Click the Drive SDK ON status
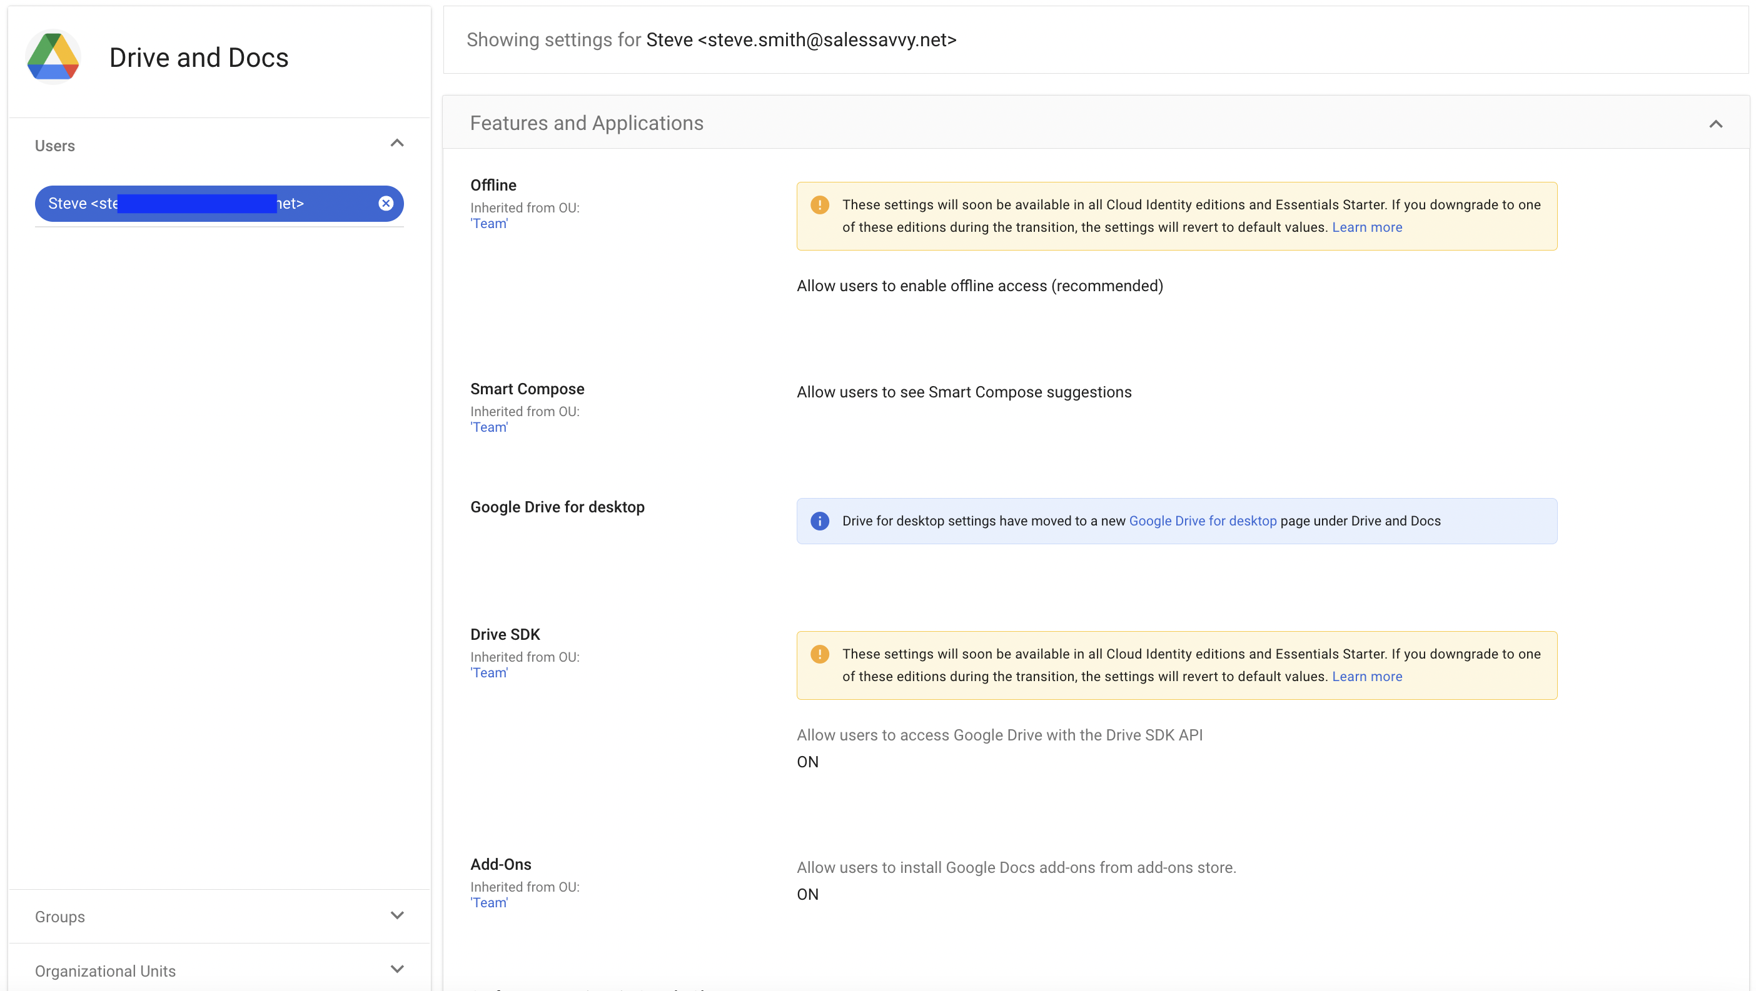 807,762
